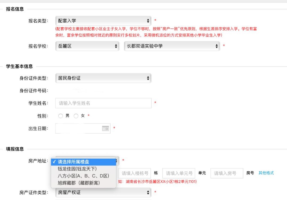The height and width of the screenshot is (200, 287).
Task: Open the calendar icon in 出生日期 field
Action: pyautogui.click(x=105, y=128)
